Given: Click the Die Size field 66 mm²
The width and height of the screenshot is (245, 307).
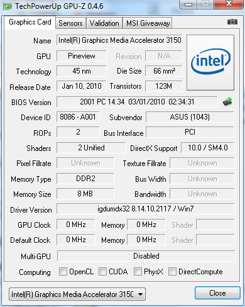Looking at the screenshot, I should point(164,71).
